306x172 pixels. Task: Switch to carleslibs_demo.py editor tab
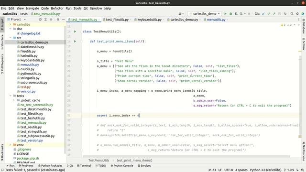[x=184, y=20]
